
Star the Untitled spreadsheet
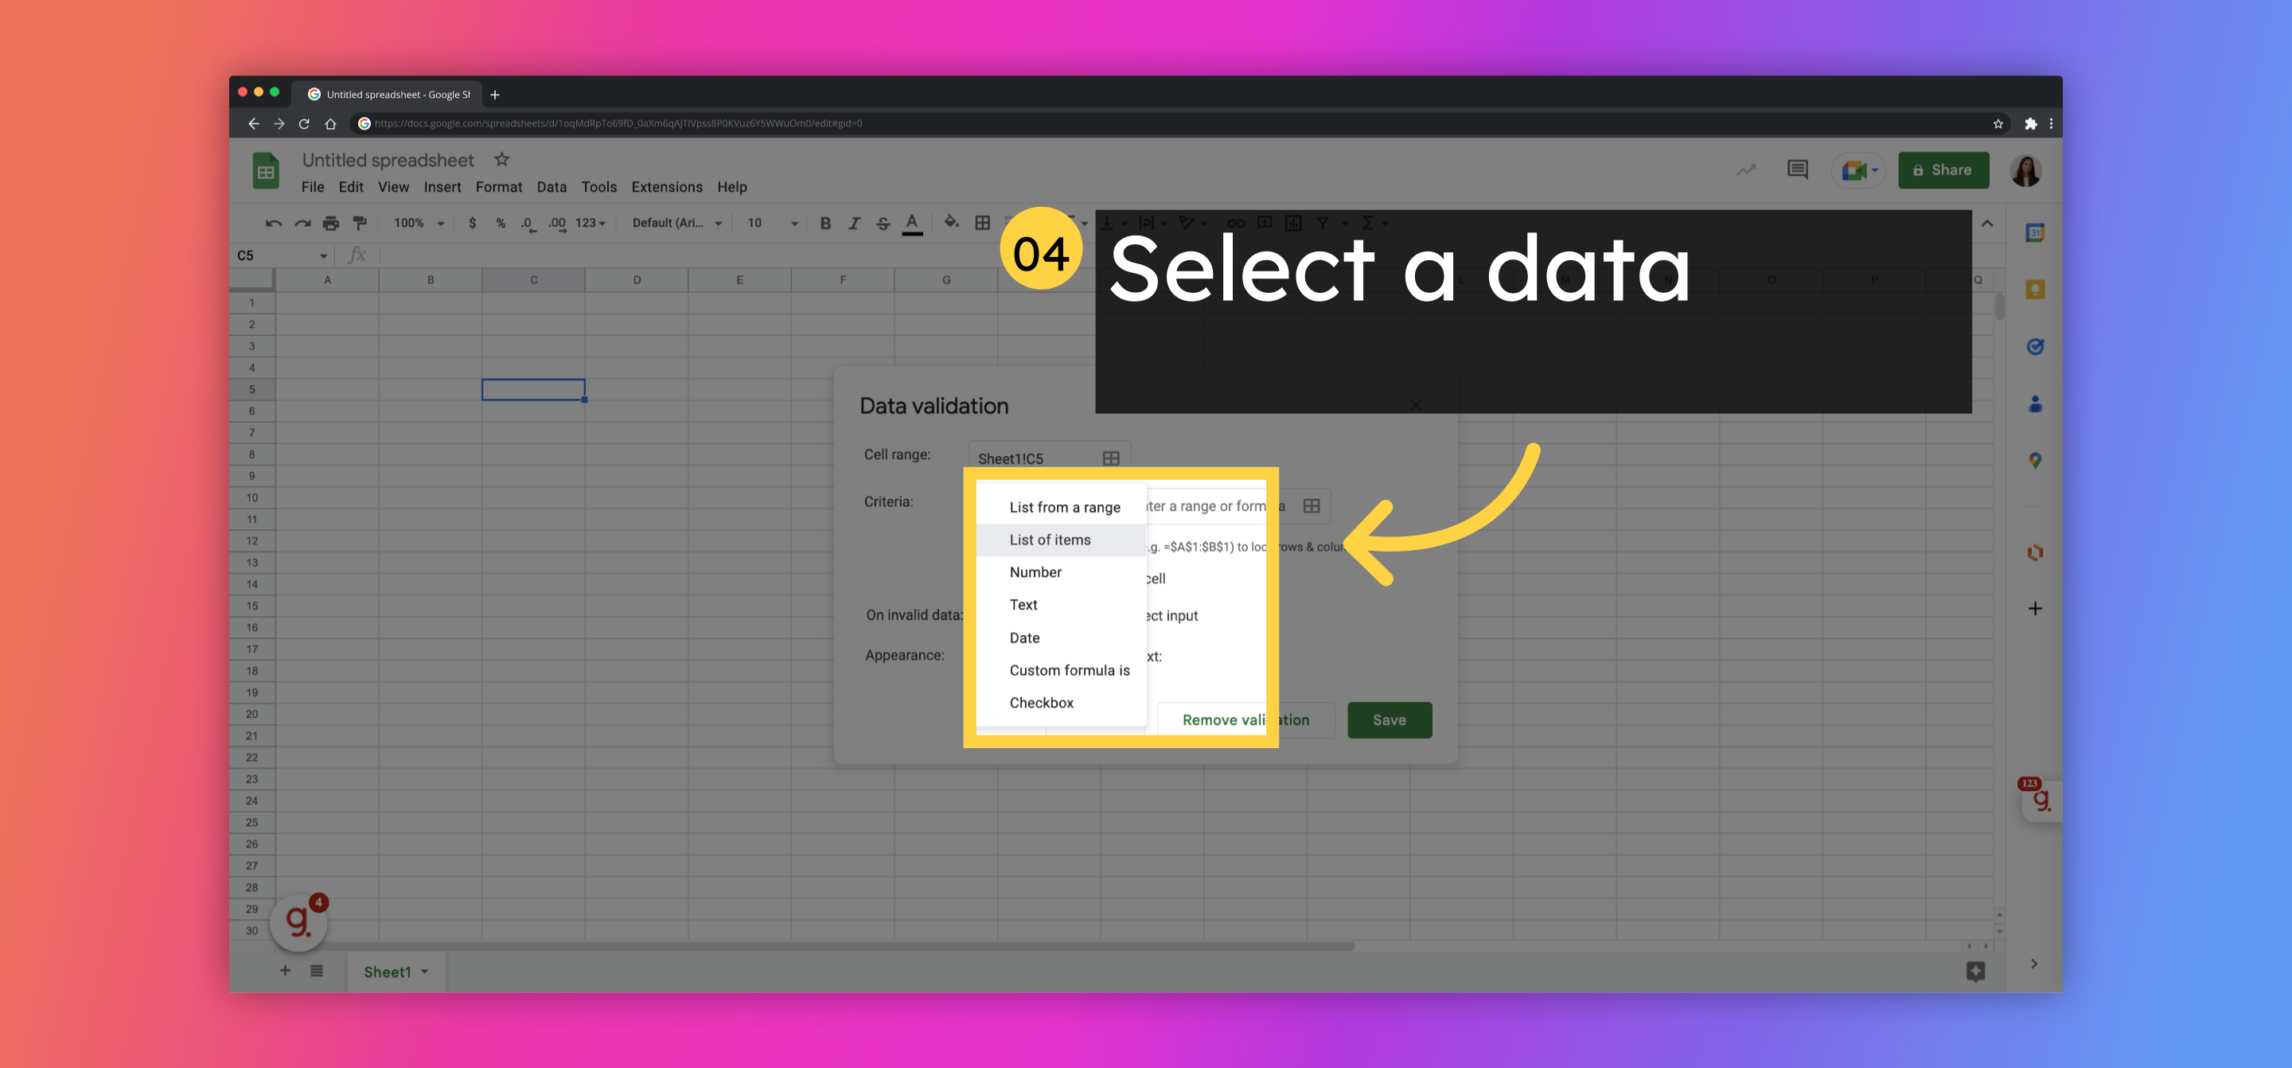pos(502,159)
